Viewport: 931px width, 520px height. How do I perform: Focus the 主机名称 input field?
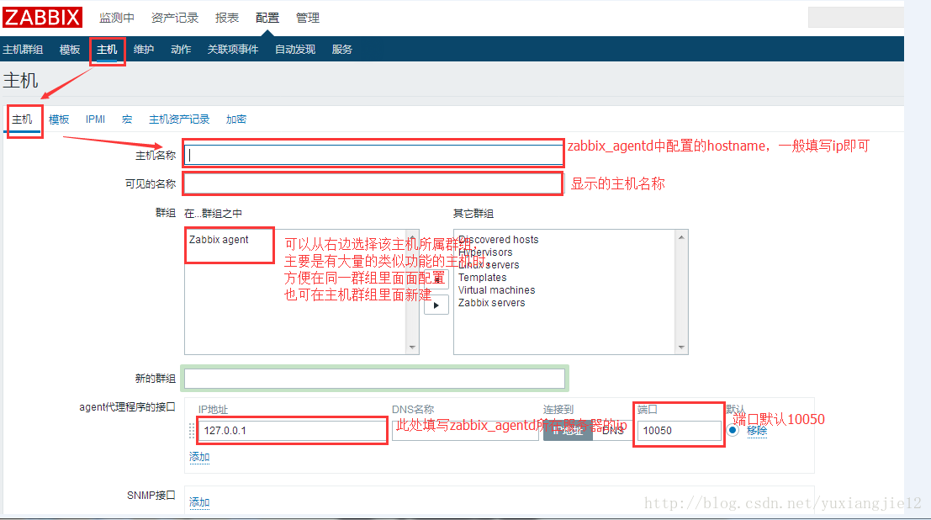(373, 155)
